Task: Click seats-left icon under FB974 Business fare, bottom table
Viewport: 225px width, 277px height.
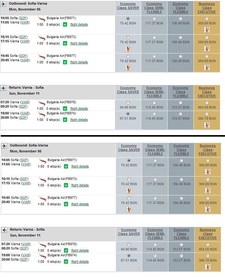Action: click(x=208, y=267)
